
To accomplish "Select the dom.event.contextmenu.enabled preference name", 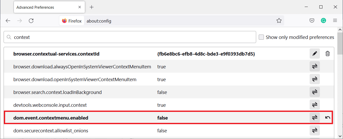I will 51,118.
